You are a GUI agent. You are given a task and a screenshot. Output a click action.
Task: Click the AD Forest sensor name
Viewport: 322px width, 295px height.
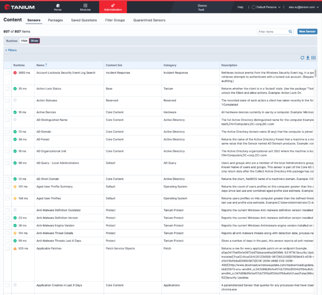[x=43, y=140]
